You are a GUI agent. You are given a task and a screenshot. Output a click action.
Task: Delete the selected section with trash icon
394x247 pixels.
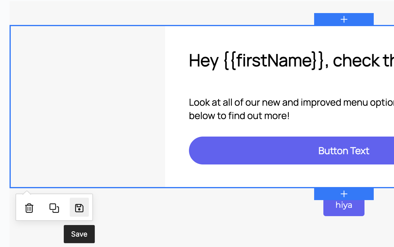click(x=29, y=208)
